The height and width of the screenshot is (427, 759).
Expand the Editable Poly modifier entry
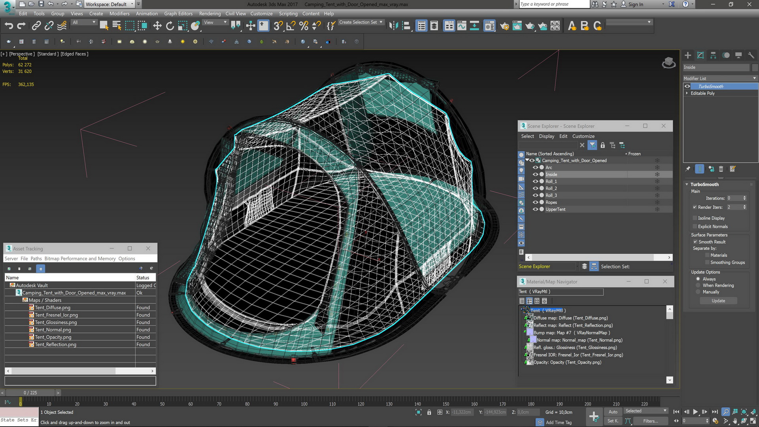pyautogui.click(x=687, y=93)
